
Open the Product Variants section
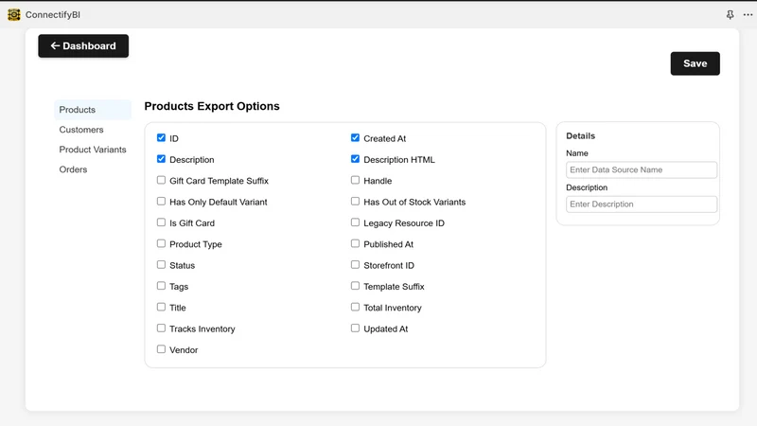pyautogui.click(x=93, y=150)
